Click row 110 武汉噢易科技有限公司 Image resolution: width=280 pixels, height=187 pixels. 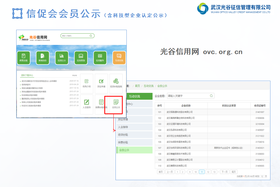tap(212, 166)
